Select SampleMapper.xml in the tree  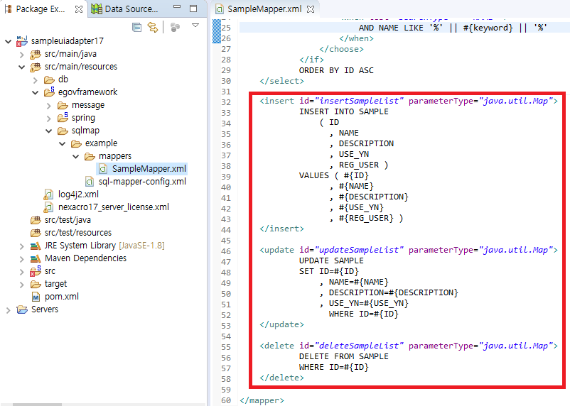[149, 169]
